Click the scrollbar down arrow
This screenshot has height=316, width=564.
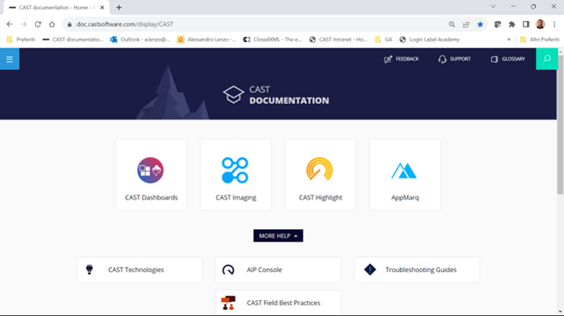pyautogui.click(x=560, y=311)
